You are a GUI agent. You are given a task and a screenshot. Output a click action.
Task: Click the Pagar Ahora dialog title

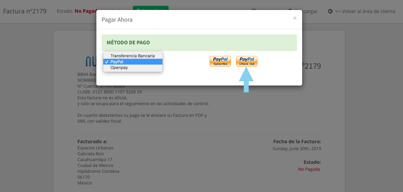pos(117,20)
